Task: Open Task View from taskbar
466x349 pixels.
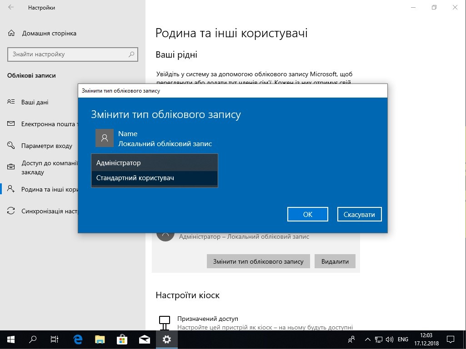Action: point(55,339)
